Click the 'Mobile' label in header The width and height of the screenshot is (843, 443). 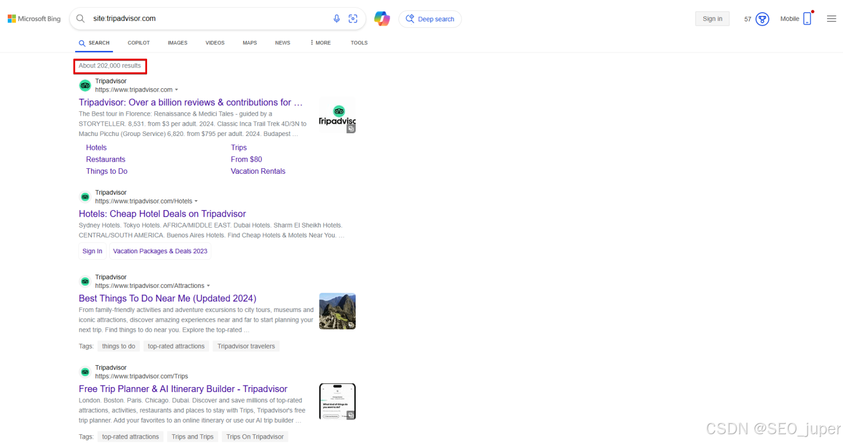tap(790, 19)
